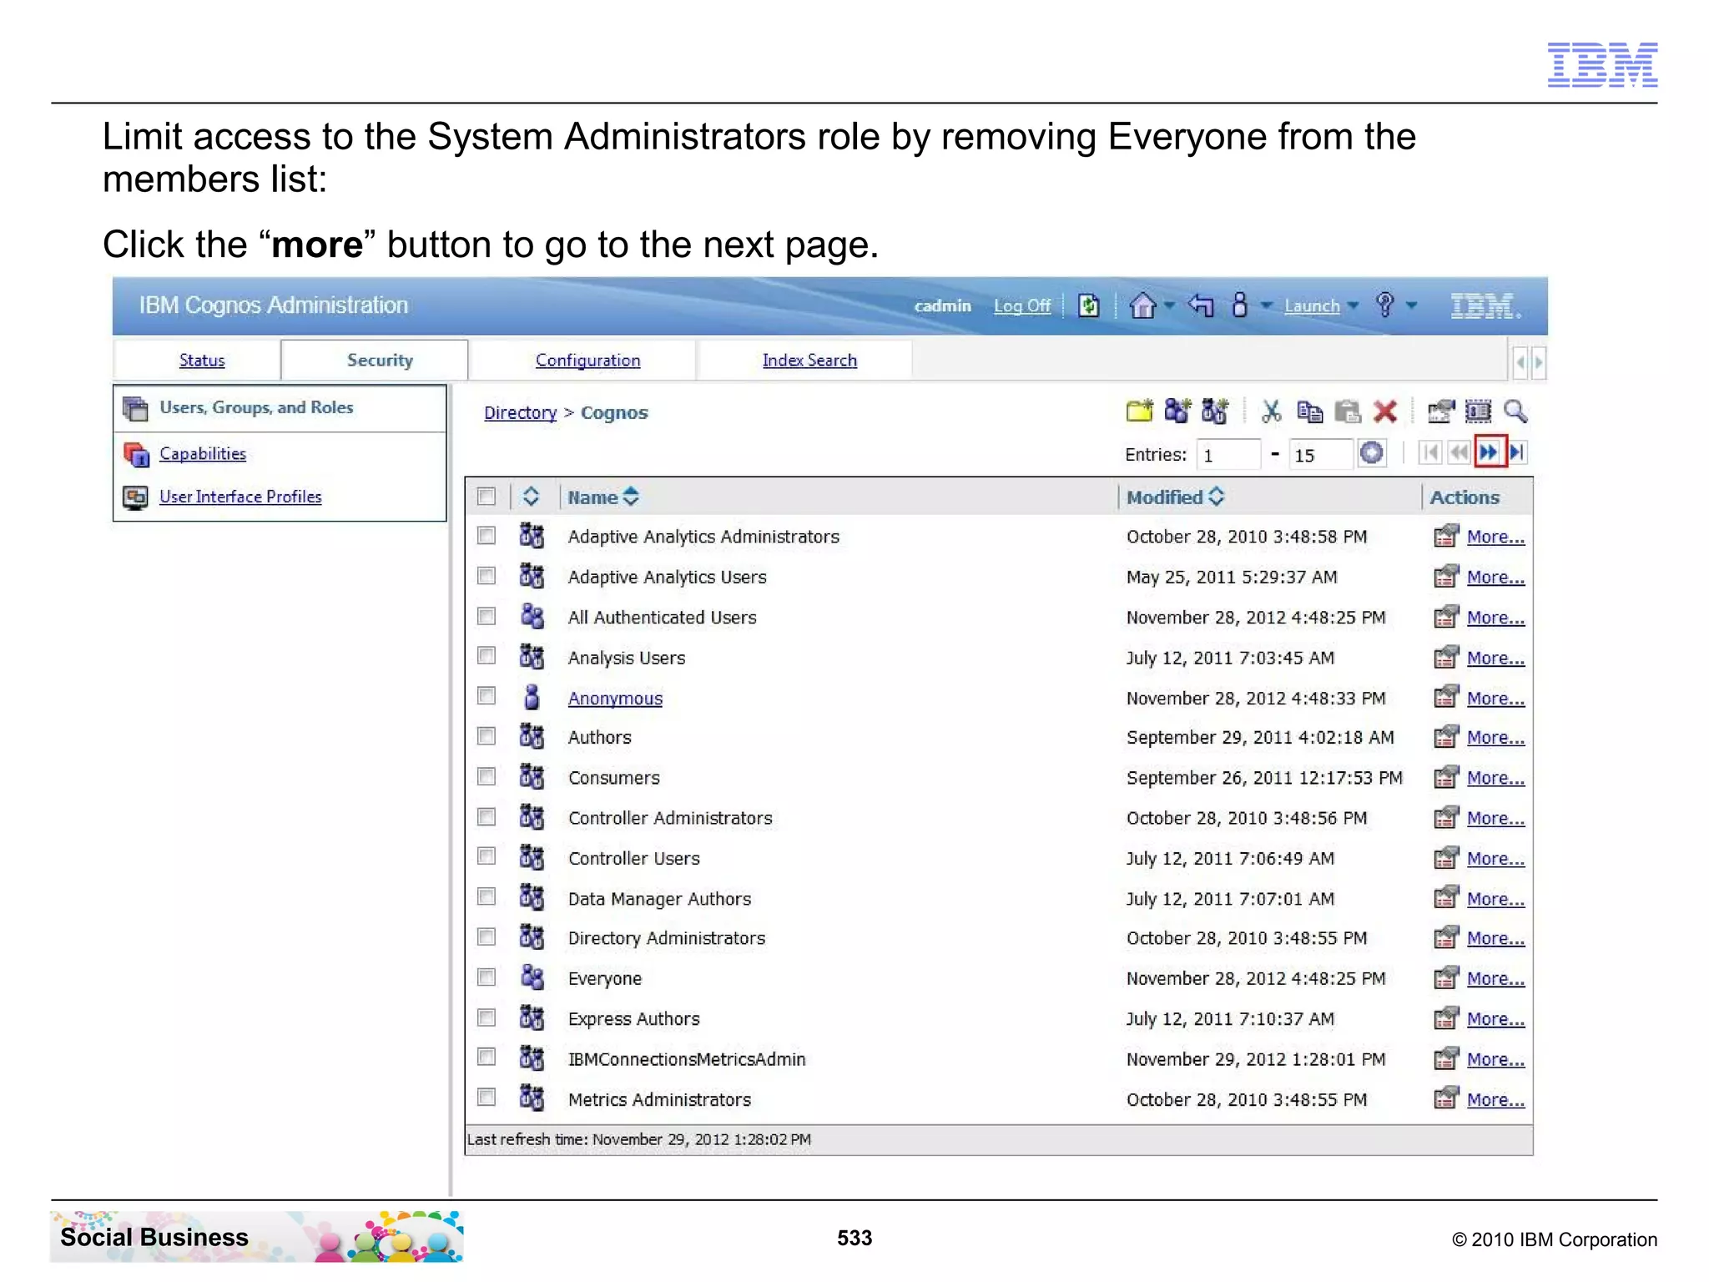
Task: Go to the first page of entries
Action: point(1430,452)
